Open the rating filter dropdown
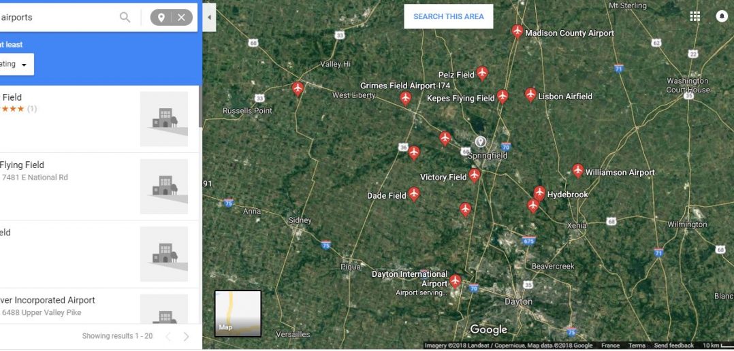This screenshot has width=734, height=351. pos(17,65)
